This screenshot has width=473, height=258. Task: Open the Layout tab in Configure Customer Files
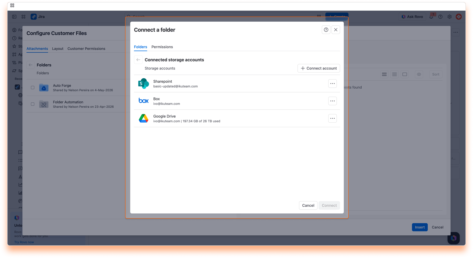[x=58, y=49]
